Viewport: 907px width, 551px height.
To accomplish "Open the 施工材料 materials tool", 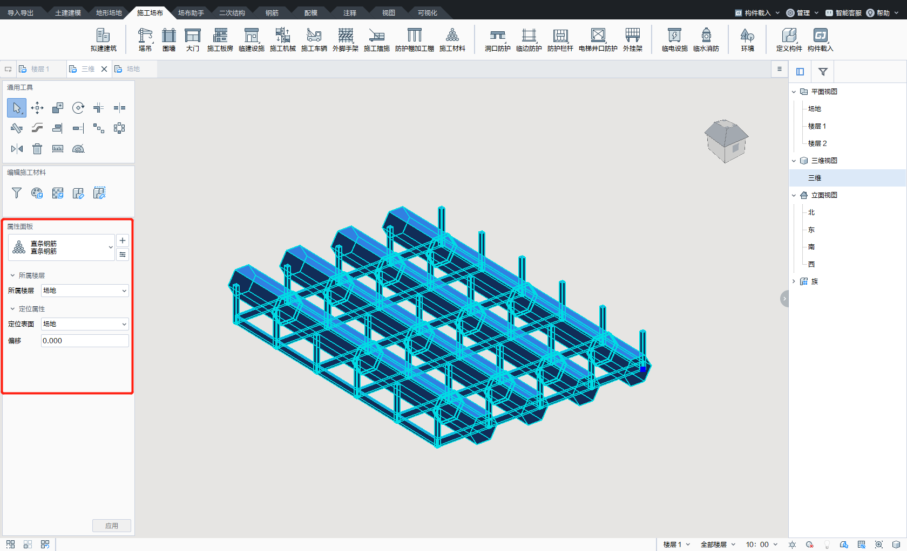I will (x=452, y=40).
